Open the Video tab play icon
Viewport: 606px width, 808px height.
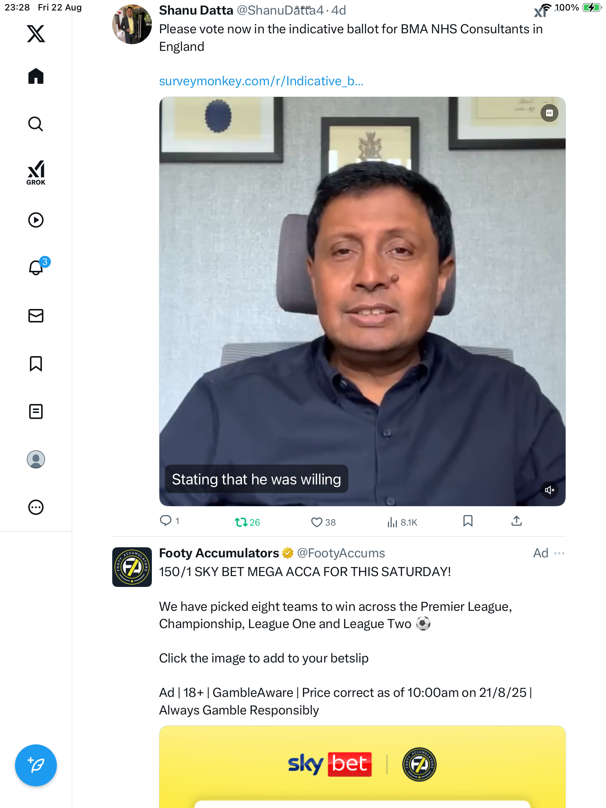pos(36,220)
